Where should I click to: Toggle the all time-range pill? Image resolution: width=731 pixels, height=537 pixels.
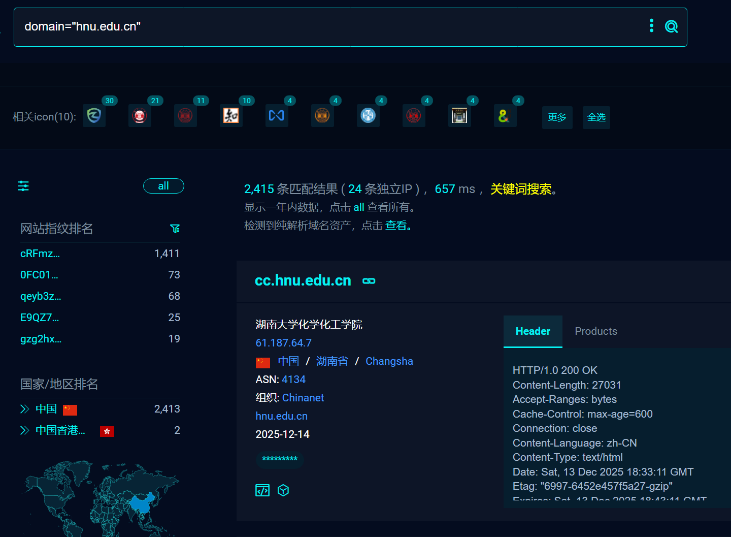click(x=163, y=186)
